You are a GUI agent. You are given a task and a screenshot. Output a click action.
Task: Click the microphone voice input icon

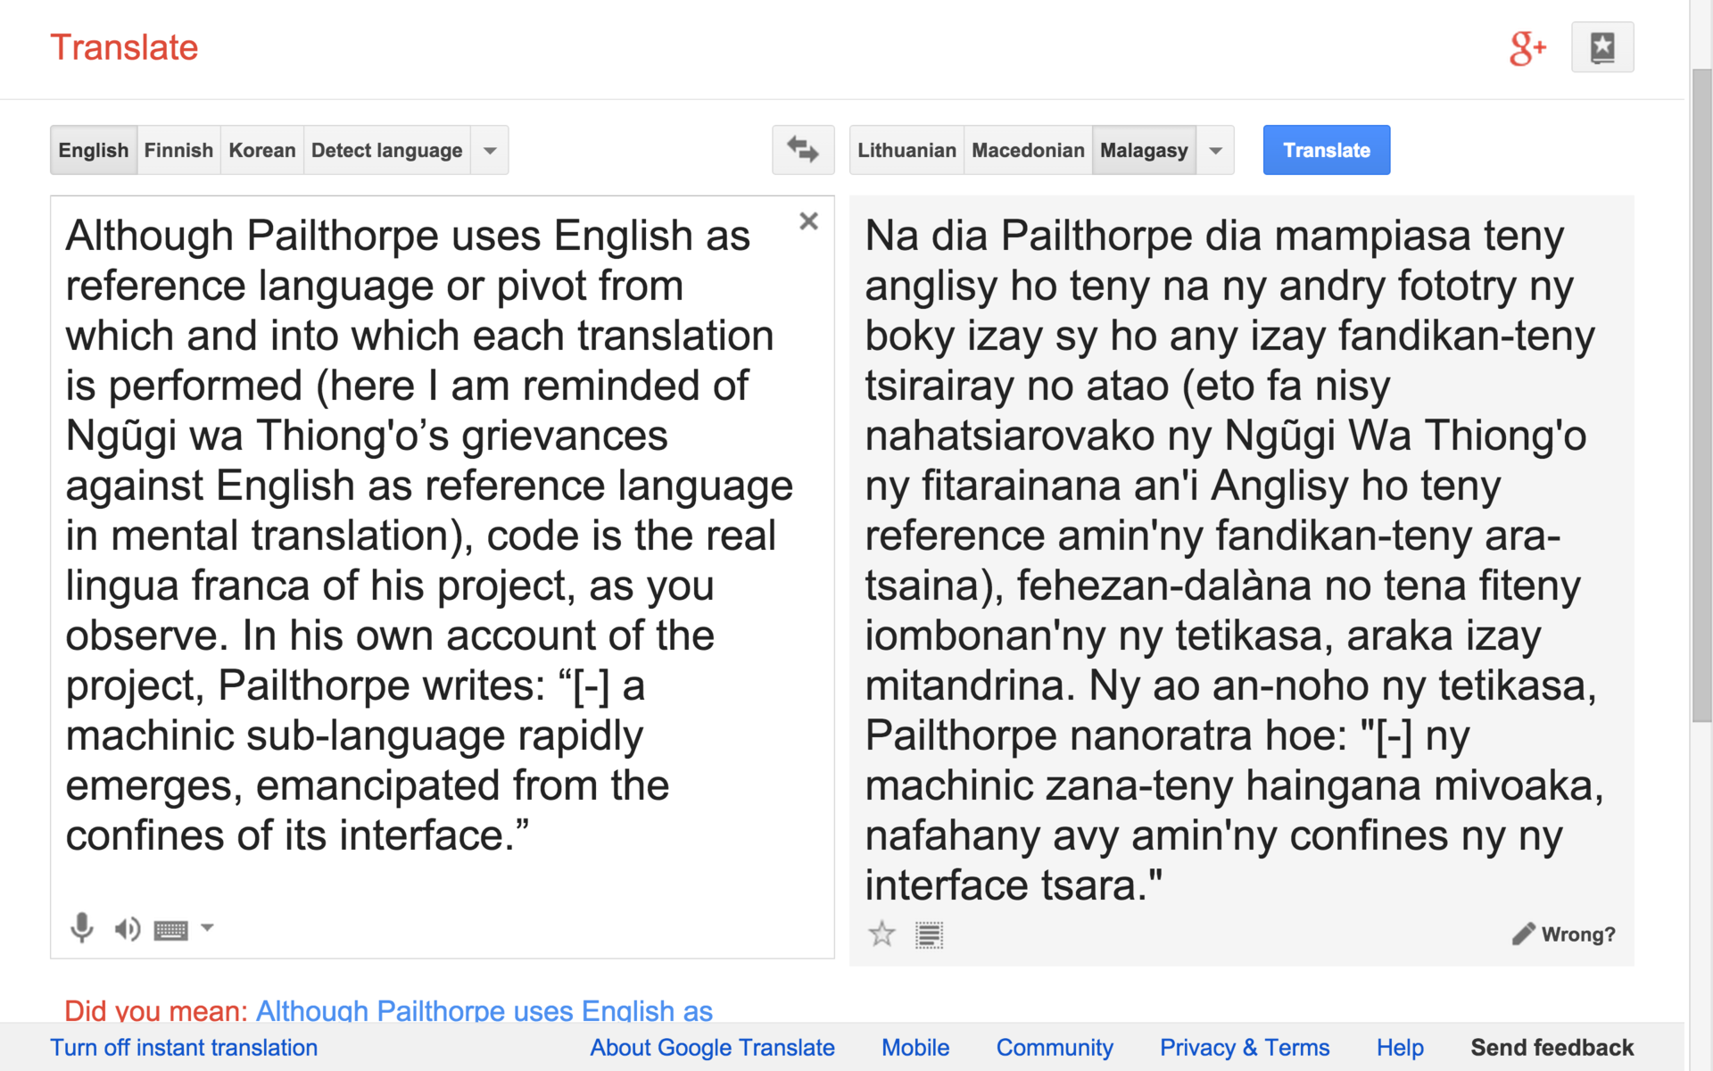pyautogui.click(x=81, y=928)
